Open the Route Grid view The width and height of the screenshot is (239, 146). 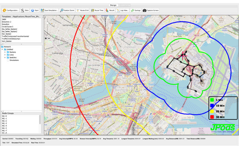[x=82, y=10]
